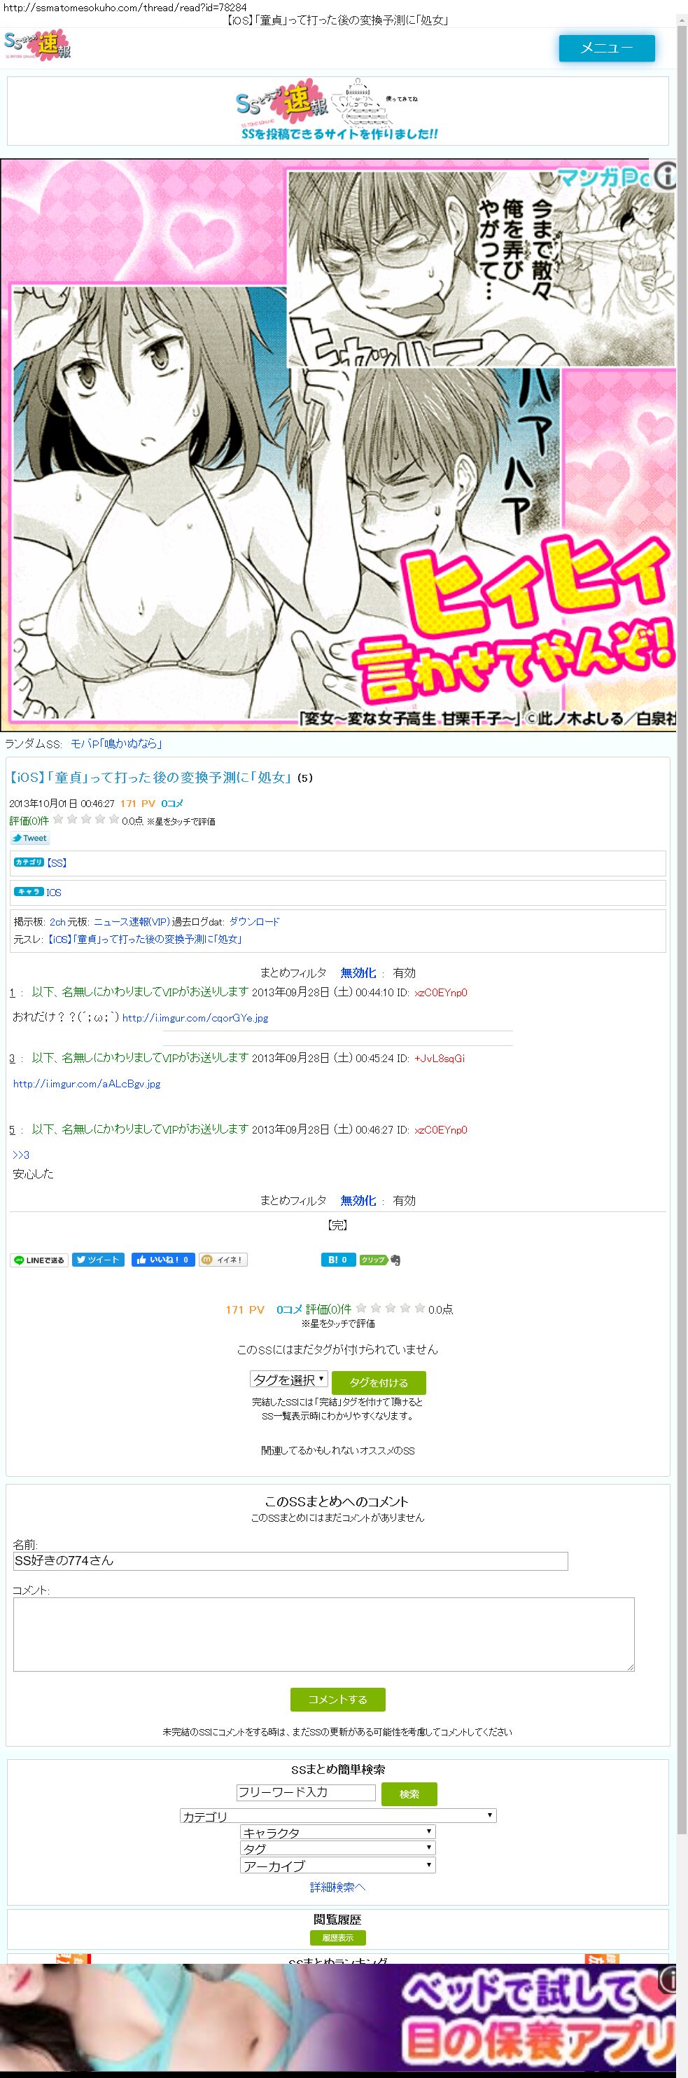Share via the LINEで送る button
The image size is (688, 2078).
click(x=38, y=1260)
